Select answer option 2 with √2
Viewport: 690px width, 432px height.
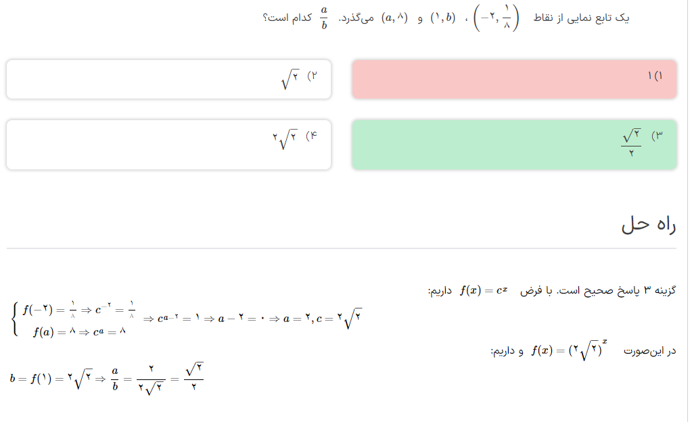168,79
